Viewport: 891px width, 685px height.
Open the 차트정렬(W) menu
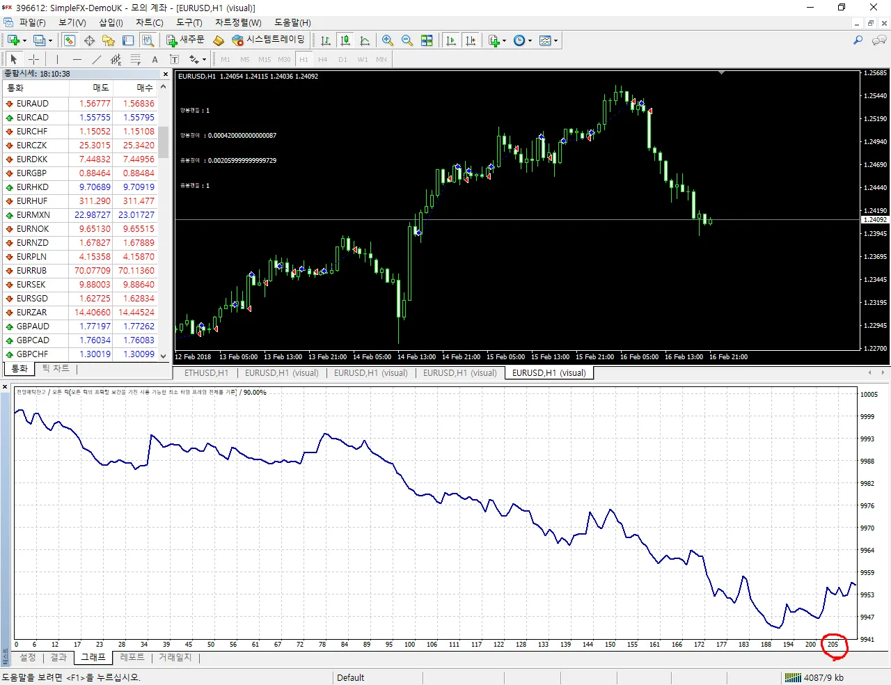tap(238, 22)
